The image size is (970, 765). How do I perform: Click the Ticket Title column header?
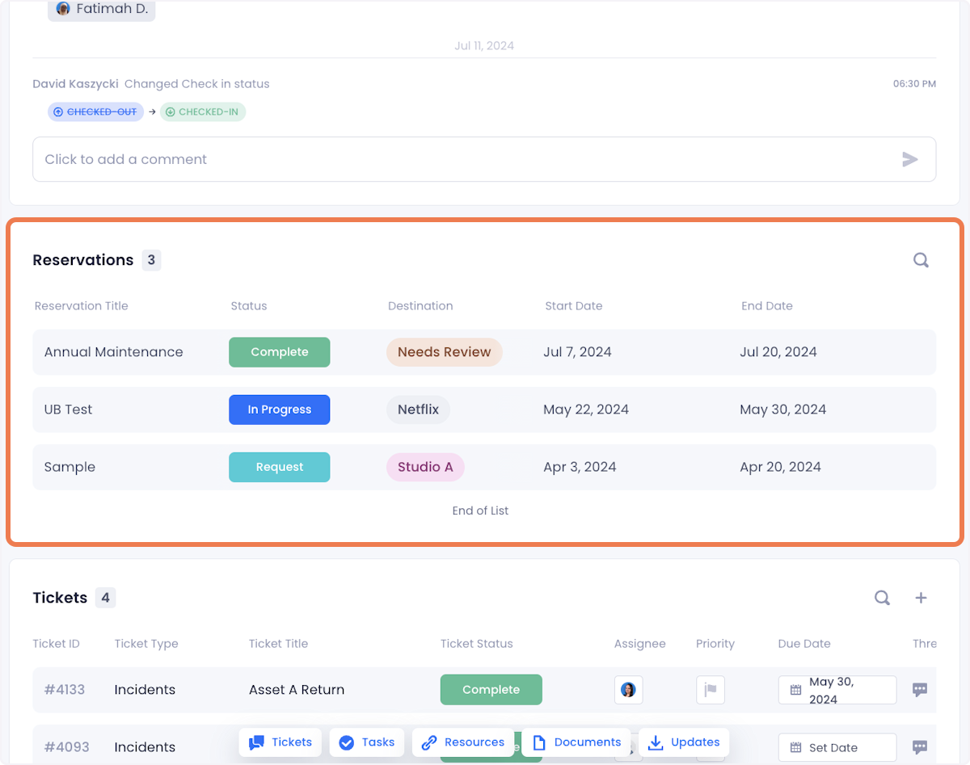pos(278,644)
